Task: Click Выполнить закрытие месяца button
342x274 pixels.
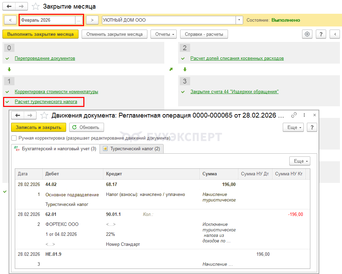Action: coord(40,34)
